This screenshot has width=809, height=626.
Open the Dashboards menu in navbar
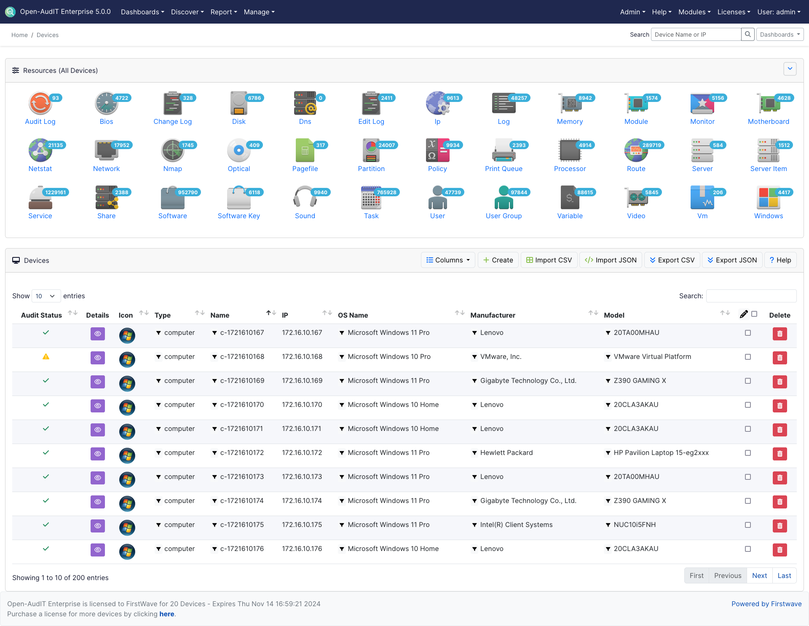click(142, 12)
